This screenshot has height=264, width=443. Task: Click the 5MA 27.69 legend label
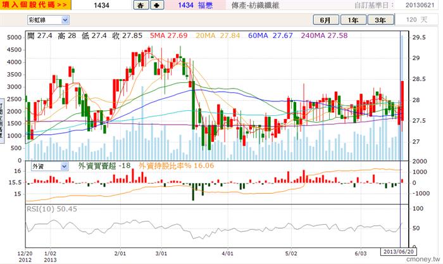169,35
